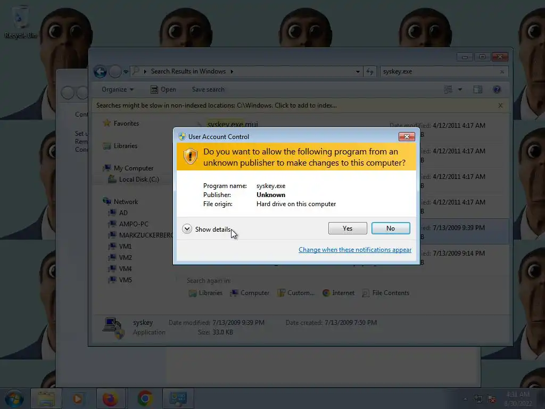Screen dimensions: 545x409
Task: Open Windows Start menu
Action: coord(14,398)
